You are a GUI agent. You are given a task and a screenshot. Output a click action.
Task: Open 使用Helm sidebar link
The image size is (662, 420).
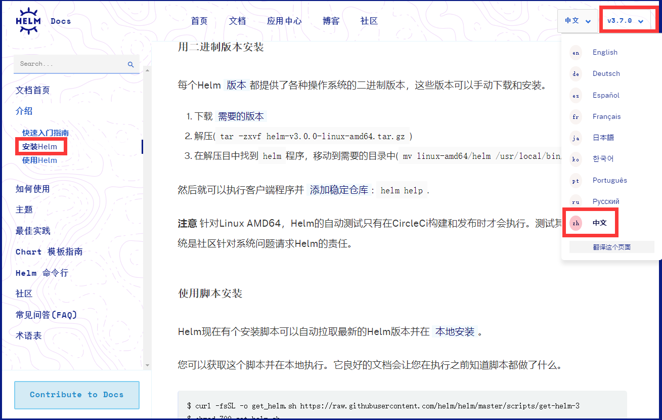(39, 160)
